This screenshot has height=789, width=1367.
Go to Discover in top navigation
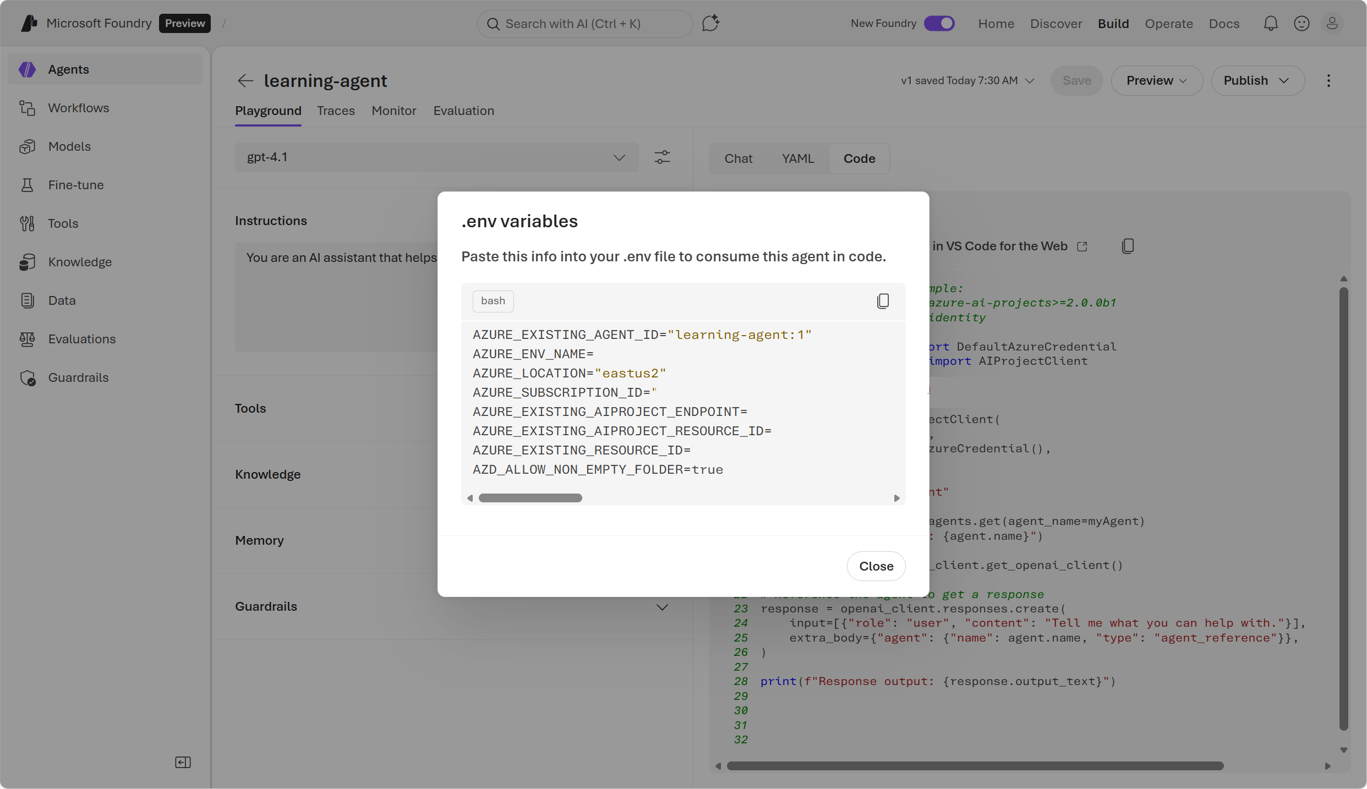1056,24
